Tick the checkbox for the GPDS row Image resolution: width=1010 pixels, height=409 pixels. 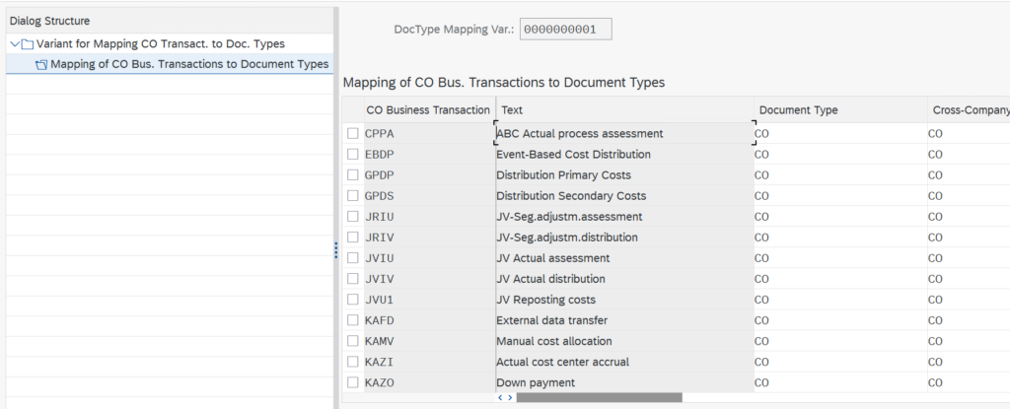pyautogui.click(x=353, y=195)
